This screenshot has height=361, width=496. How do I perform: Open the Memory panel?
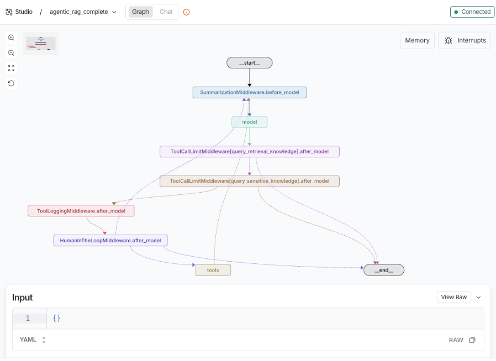click(417, 40)
